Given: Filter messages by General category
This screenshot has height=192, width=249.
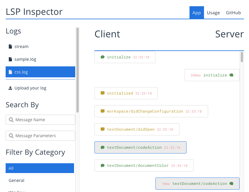Looking at the screenshot, I should 40,180.
